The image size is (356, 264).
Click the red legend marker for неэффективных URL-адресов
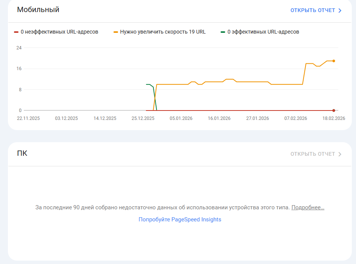[16, 32]
